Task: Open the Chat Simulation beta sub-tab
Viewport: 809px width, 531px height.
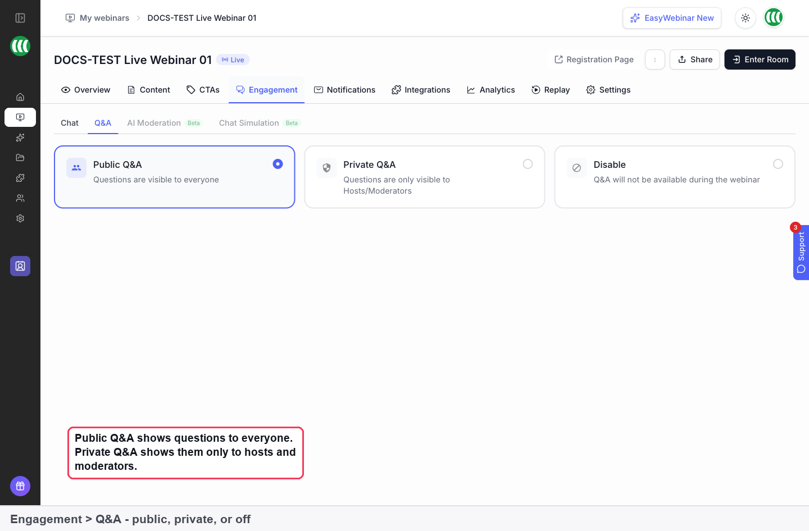Action: [x=259, y=123]
